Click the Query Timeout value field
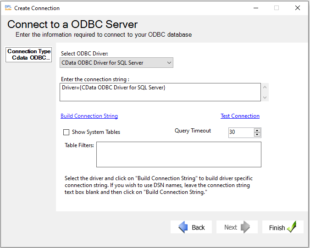This screenshot has width=310, height=248. pos(241,132)
